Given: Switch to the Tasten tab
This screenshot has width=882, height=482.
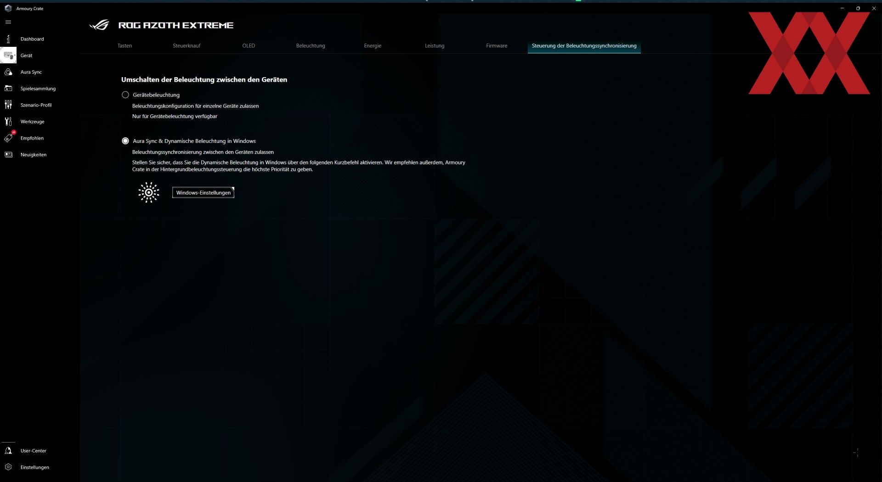Looking at the screenshot, I should 124,46.
